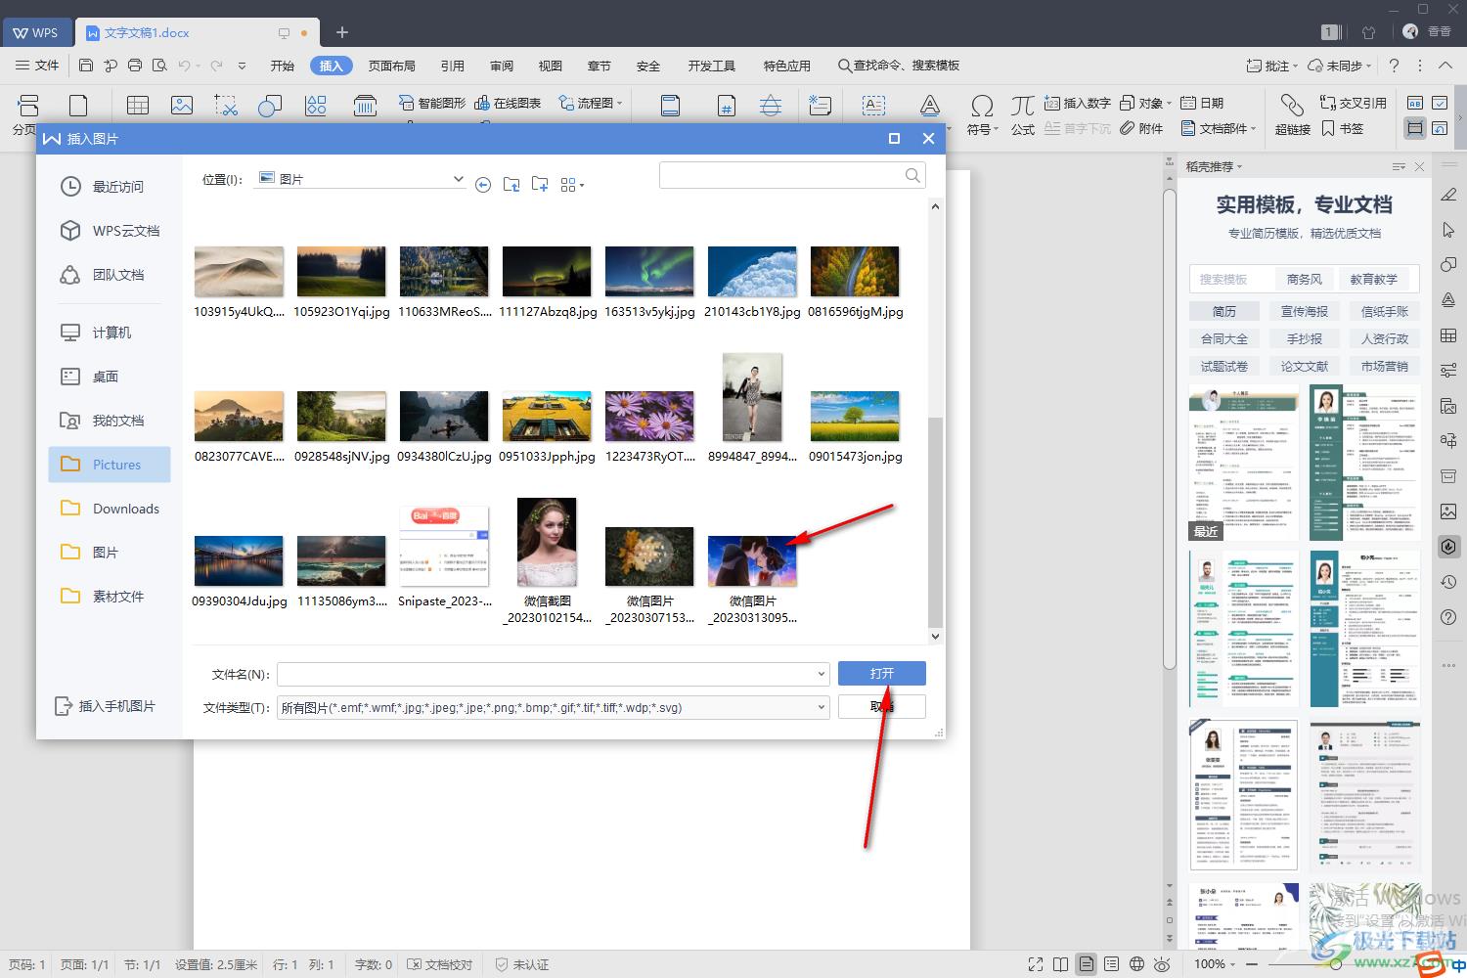Click the business style template tag
The width and height of the screenshot is (1467, 978).
coord(1305,279)
